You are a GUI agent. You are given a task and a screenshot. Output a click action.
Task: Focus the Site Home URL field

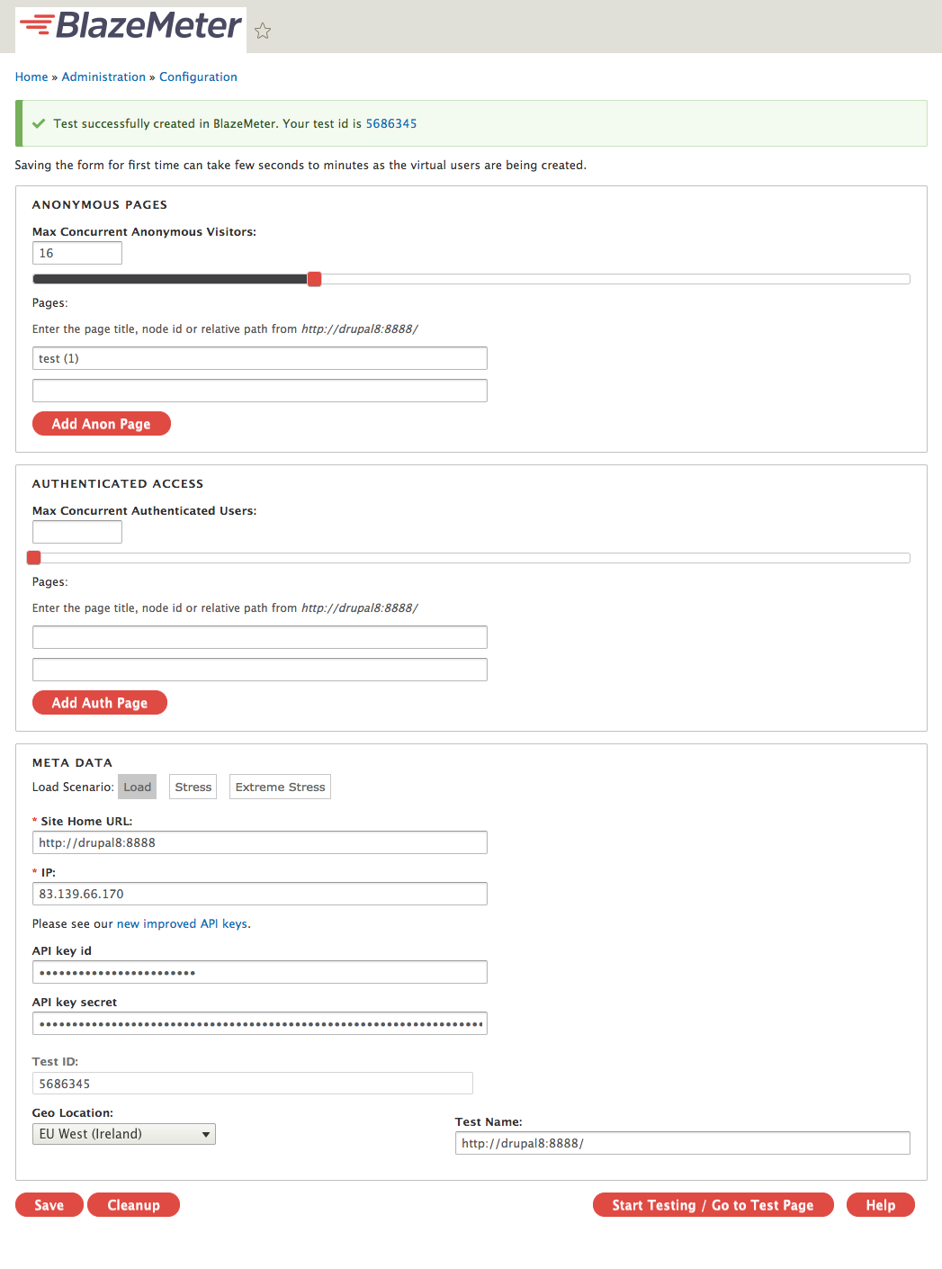coord(260,842)
